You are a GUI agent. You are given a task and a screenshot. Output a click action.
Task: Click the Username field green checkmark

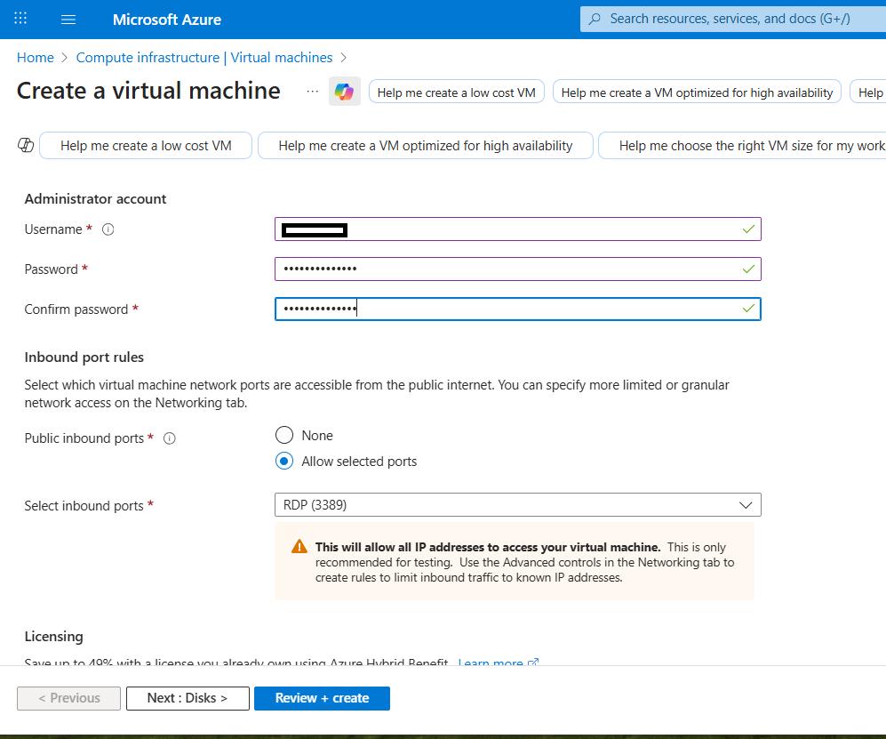click(748, 229)
